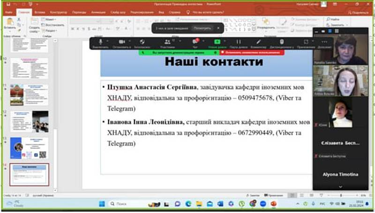Click the Cut scissors icon
Screen dimensions: 375x213
(19, 20)
